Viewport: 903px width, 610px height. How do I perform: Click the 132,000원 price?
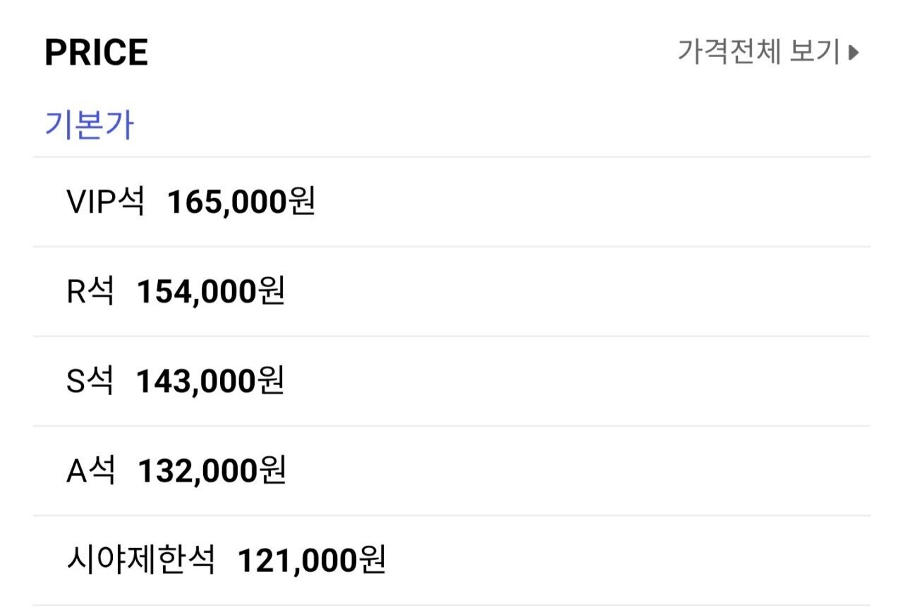(211, 471)
